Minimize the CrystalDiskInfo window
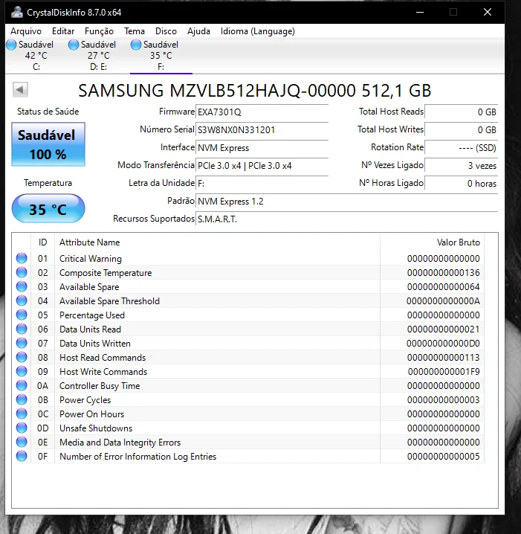This screenshot has height=534, width=521. pyautogui.click(x=420, y=12)
